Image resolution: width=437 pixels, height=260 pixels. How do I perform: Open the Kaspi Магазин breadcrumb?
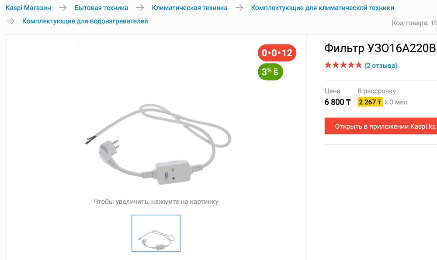pos(28,8)
